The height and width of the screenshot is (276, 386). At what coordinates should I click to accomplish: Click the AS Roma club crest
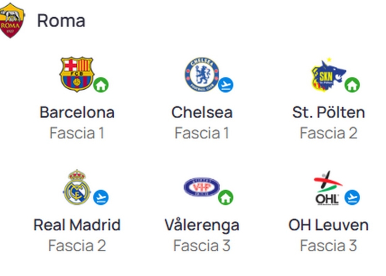tap(11, 20)
